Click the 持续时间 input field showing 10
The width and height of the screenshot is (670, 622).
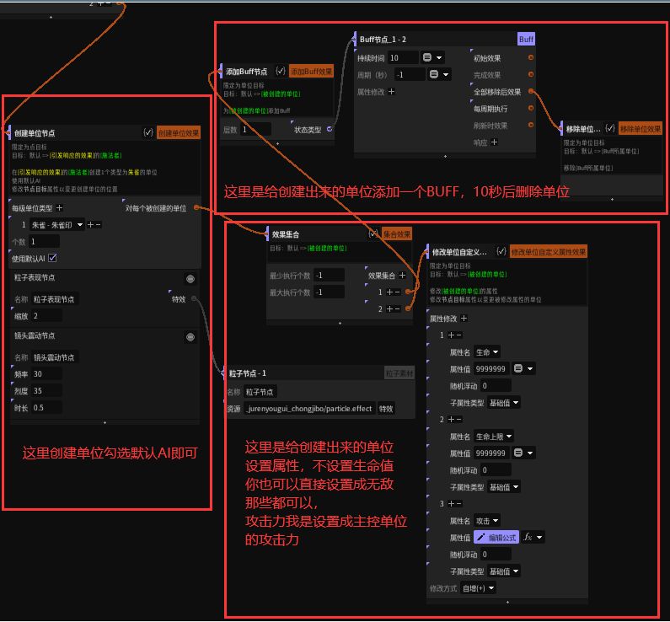(403, 57)
